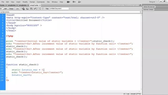Minimize the Dreamweaver window
The image size is (168, 95).
click(x=161, y=1)
